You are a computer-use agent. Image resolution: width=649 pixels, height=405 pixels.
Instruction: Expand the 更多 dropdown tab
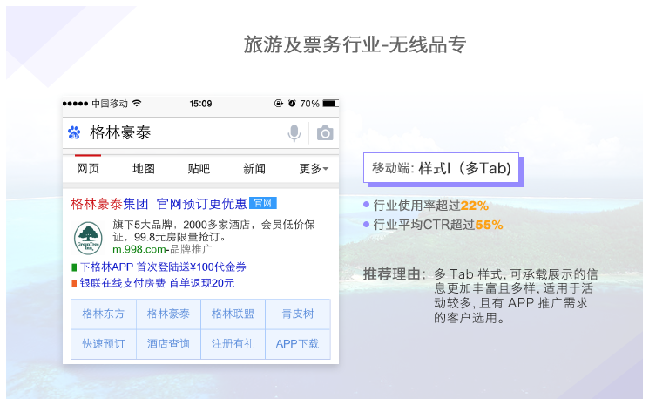(x=313, y=169)
